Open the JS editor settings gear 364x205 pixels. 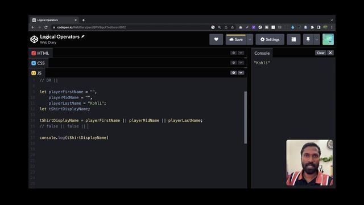pyautogui.click(x=234, y=73)
